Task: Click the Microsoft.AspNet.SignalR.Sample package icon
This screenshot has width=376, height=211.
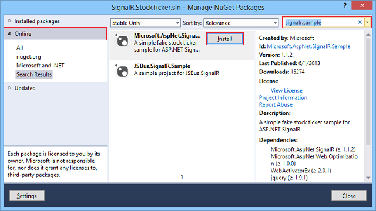Action: [x=122, y=40]
